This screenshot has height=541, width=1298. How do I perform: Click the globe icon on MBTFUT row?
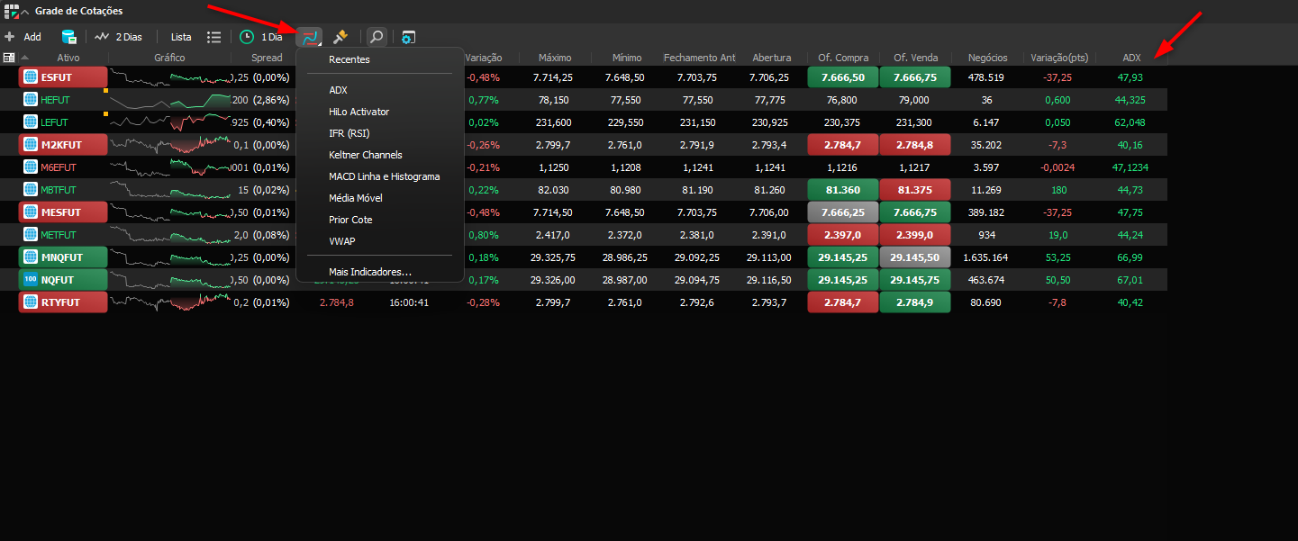coord(30,190)
